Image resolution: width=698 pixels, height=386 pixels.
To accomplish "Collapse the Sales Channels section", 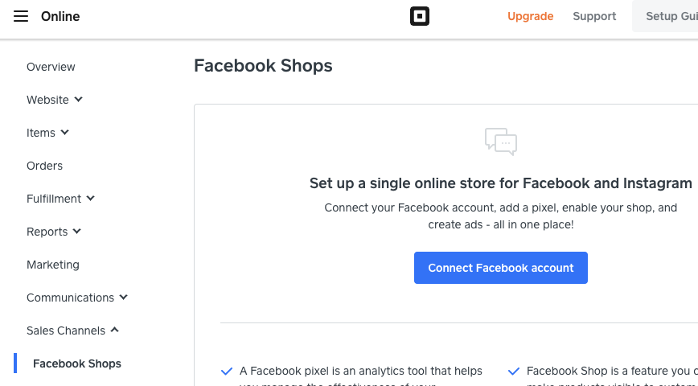I will pyautogui.click(x=115, y=331).
